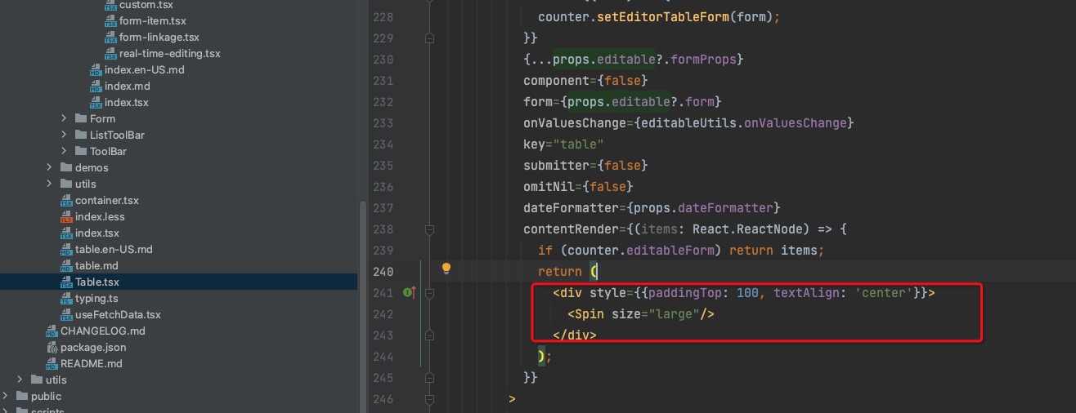Click 'submitter' attribute on line 235
This screenshot has width=1076, height=413.
[x=556, y=166]
